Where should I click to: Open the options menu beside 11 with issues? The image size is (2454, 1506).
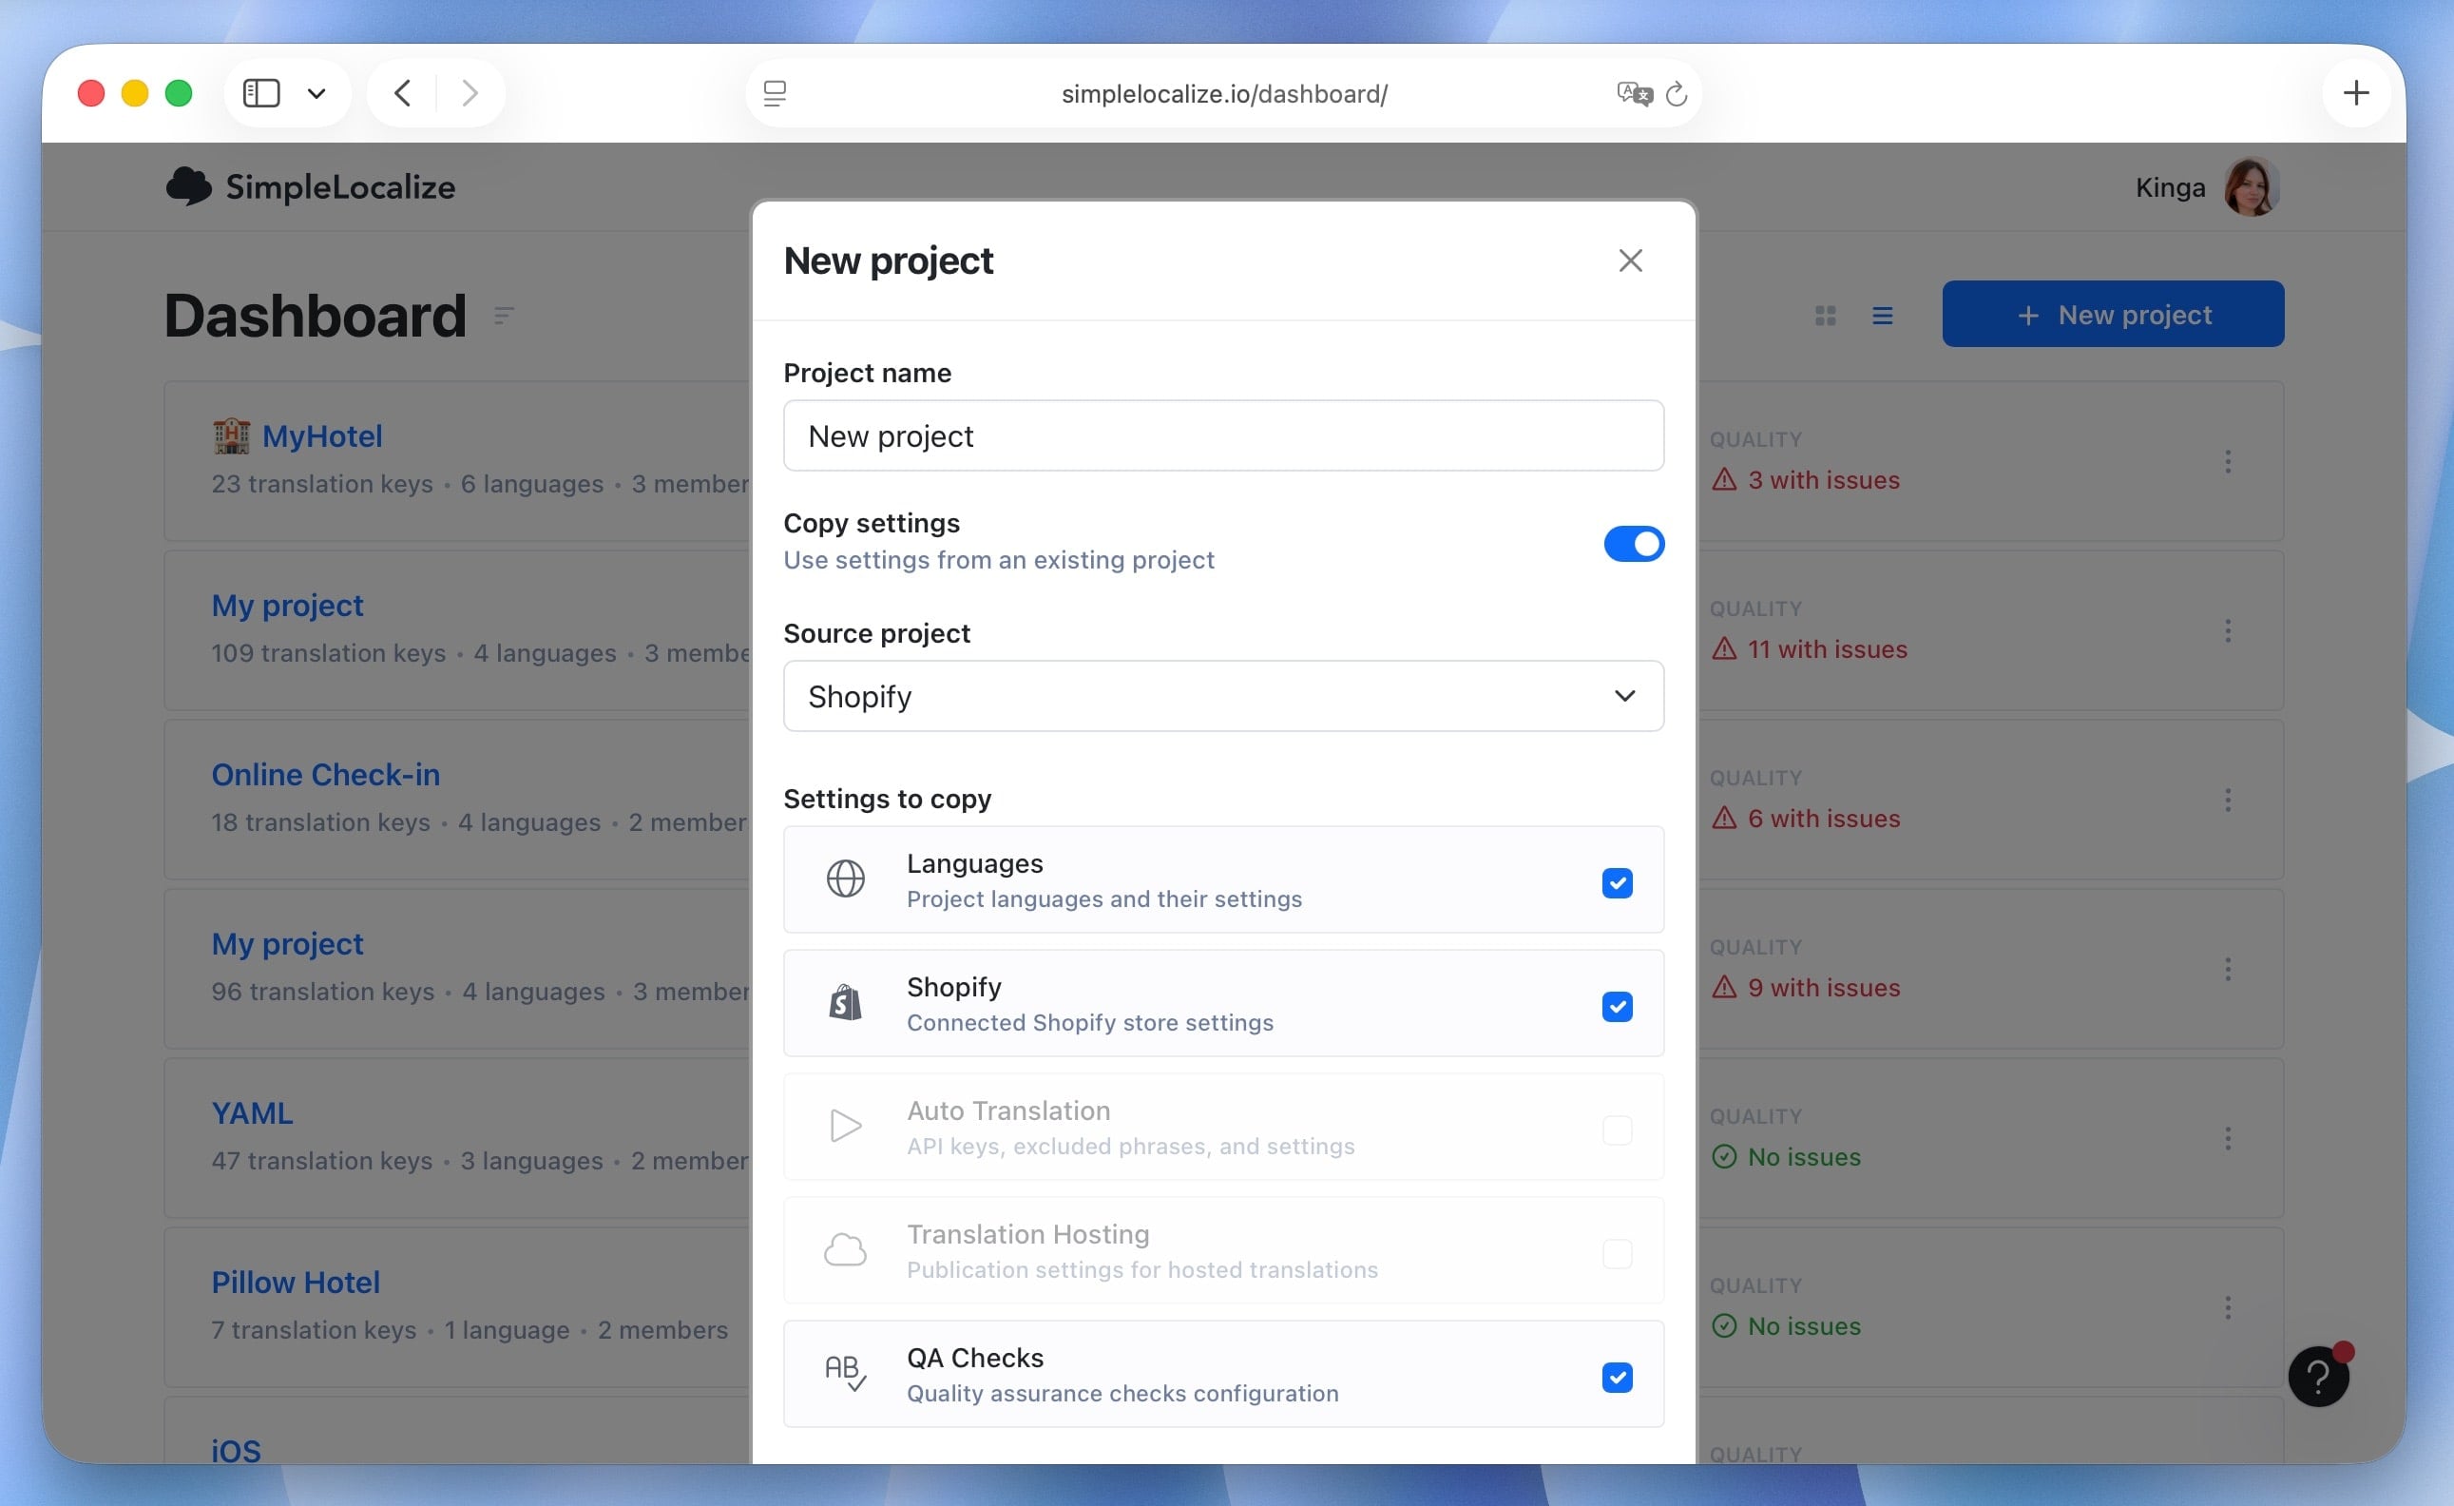tap(2228, 630)
